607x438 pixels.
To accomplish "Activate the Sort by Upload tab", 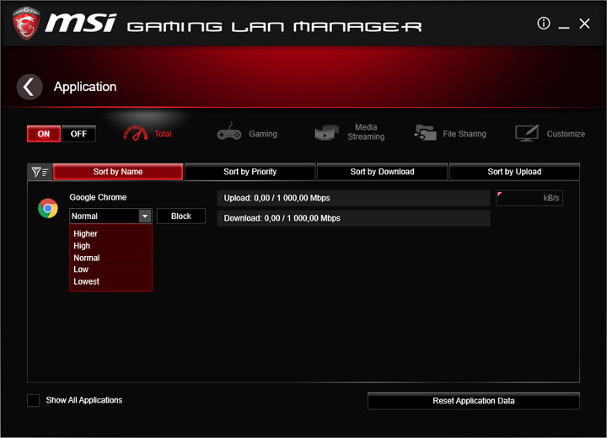I will [x=514, y=172].
